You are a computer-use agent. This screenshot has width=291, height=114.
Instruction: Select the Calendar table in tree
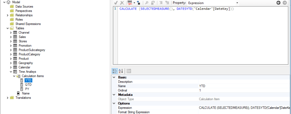(x=24, y=67)
